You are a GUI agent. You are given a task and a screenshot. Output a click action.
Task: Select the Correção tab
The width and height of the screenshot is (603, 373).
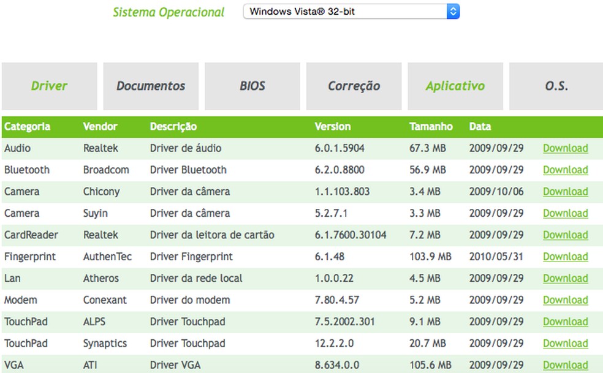(354, 86)
